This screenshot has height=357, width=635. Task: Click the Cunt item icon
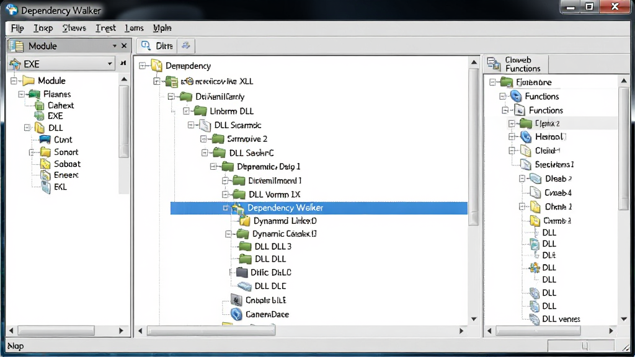[x=45, y=139]
